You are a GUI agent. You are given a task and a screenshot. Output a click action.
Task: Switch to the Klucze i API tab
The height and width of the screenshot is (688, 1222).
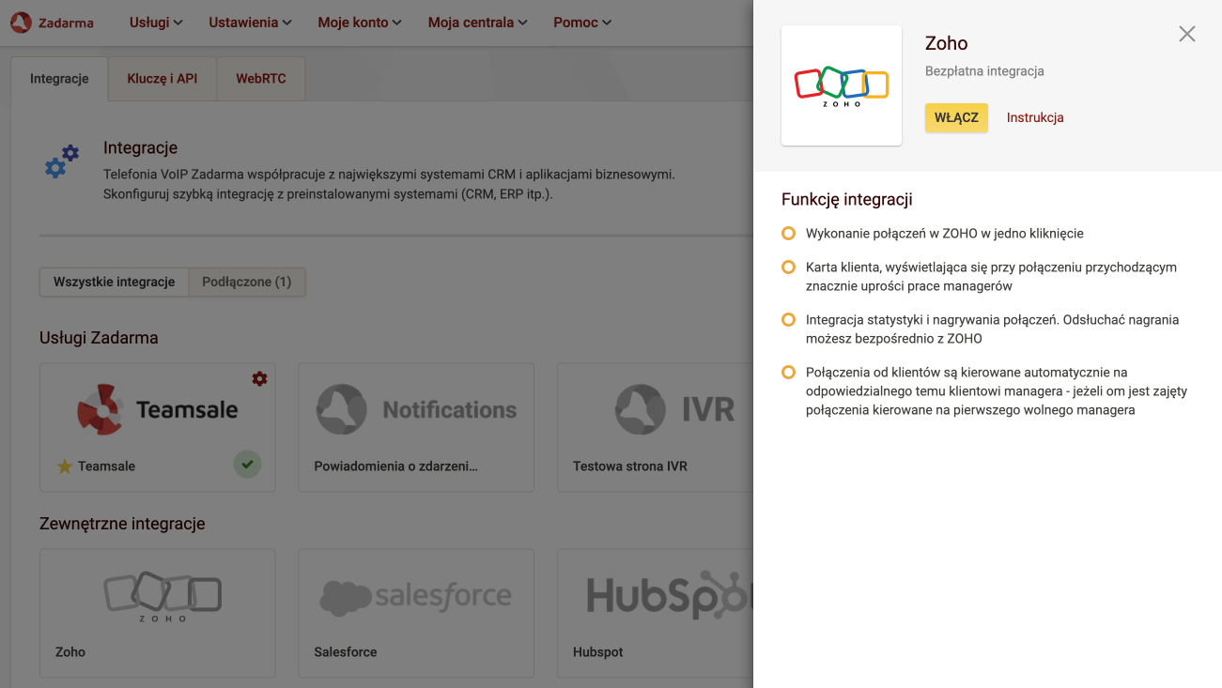tap(162, 79)
